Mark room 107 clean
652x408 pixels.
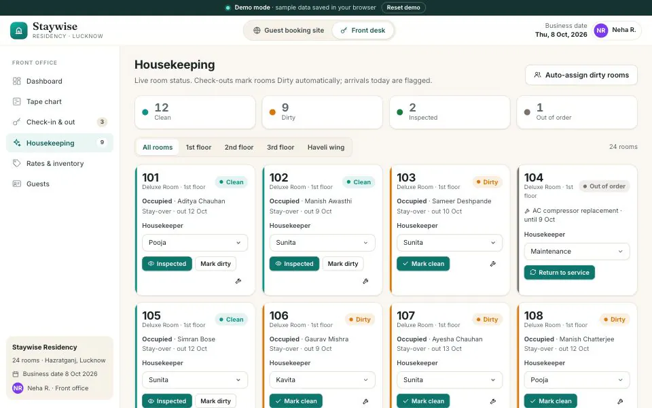[x=423, y=401]
